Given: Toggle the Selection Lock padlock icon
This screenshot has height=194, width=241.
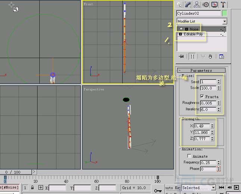Looking at the screenshot, I should 32,188.
